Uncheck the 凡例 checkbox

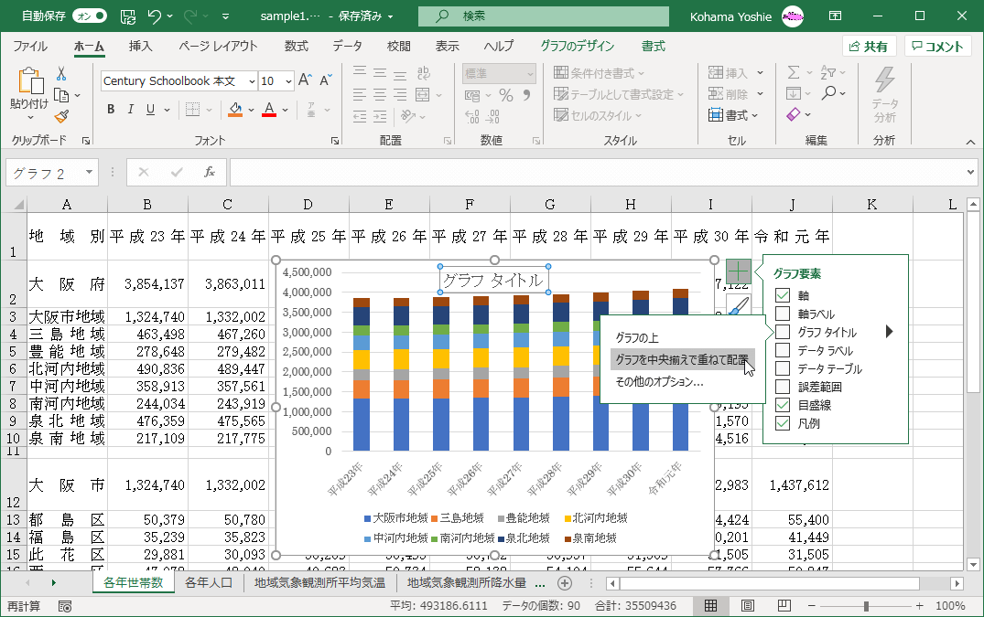point(783,423)
